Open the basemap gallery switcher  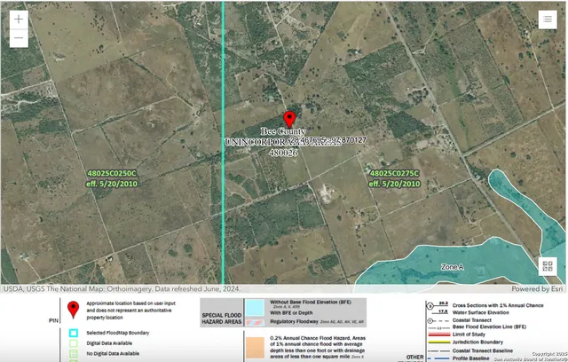click(x=548, y=266)
